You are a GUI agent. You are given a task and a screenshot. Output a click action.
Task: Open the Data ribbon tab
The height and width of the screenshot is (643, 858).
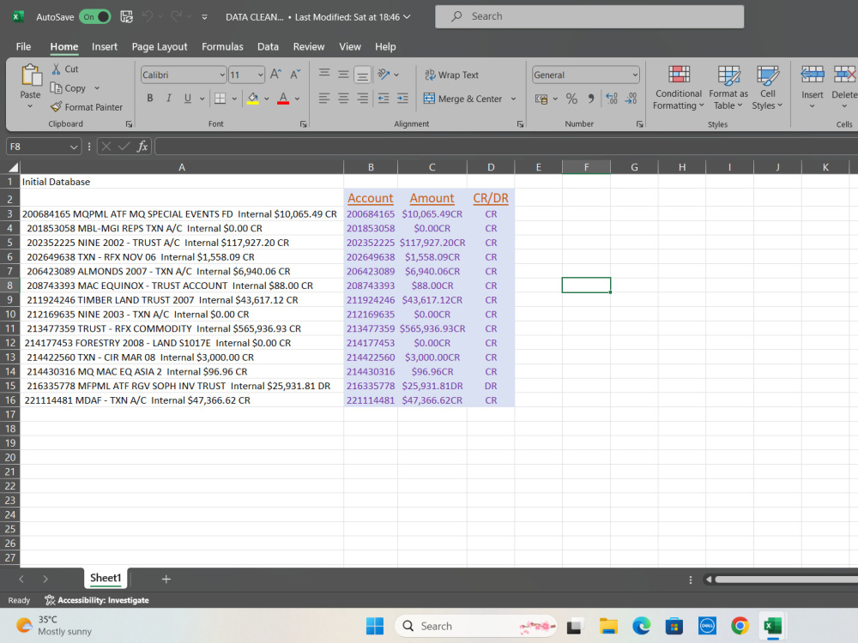(269, 46)
